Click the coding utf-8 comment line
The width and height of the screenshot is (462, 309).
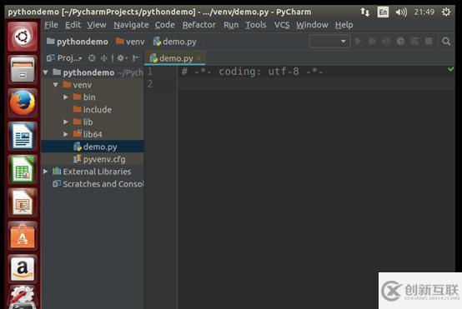tap(252, 72)
